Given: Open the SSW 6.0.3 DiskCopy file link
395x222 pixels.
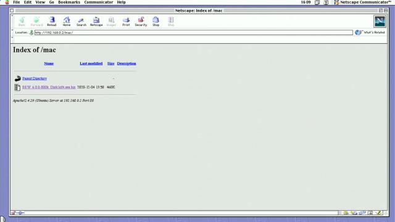Looking at the screenshot, I should pos(49,87).
